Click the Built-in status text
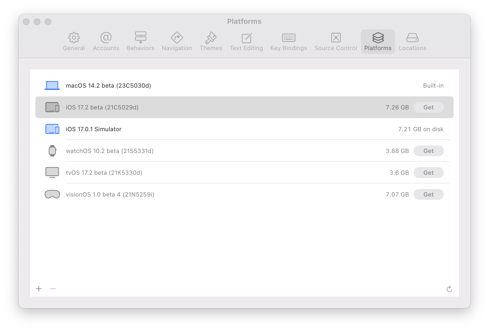This screenshot has width=489, height=331. [x=433, y=85]
